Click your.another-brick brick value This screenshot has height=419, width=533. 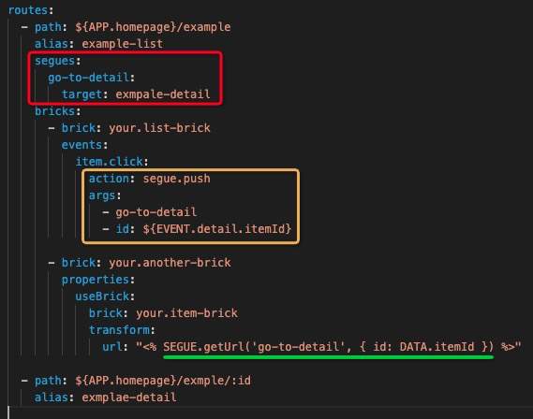tap(170, 263)
